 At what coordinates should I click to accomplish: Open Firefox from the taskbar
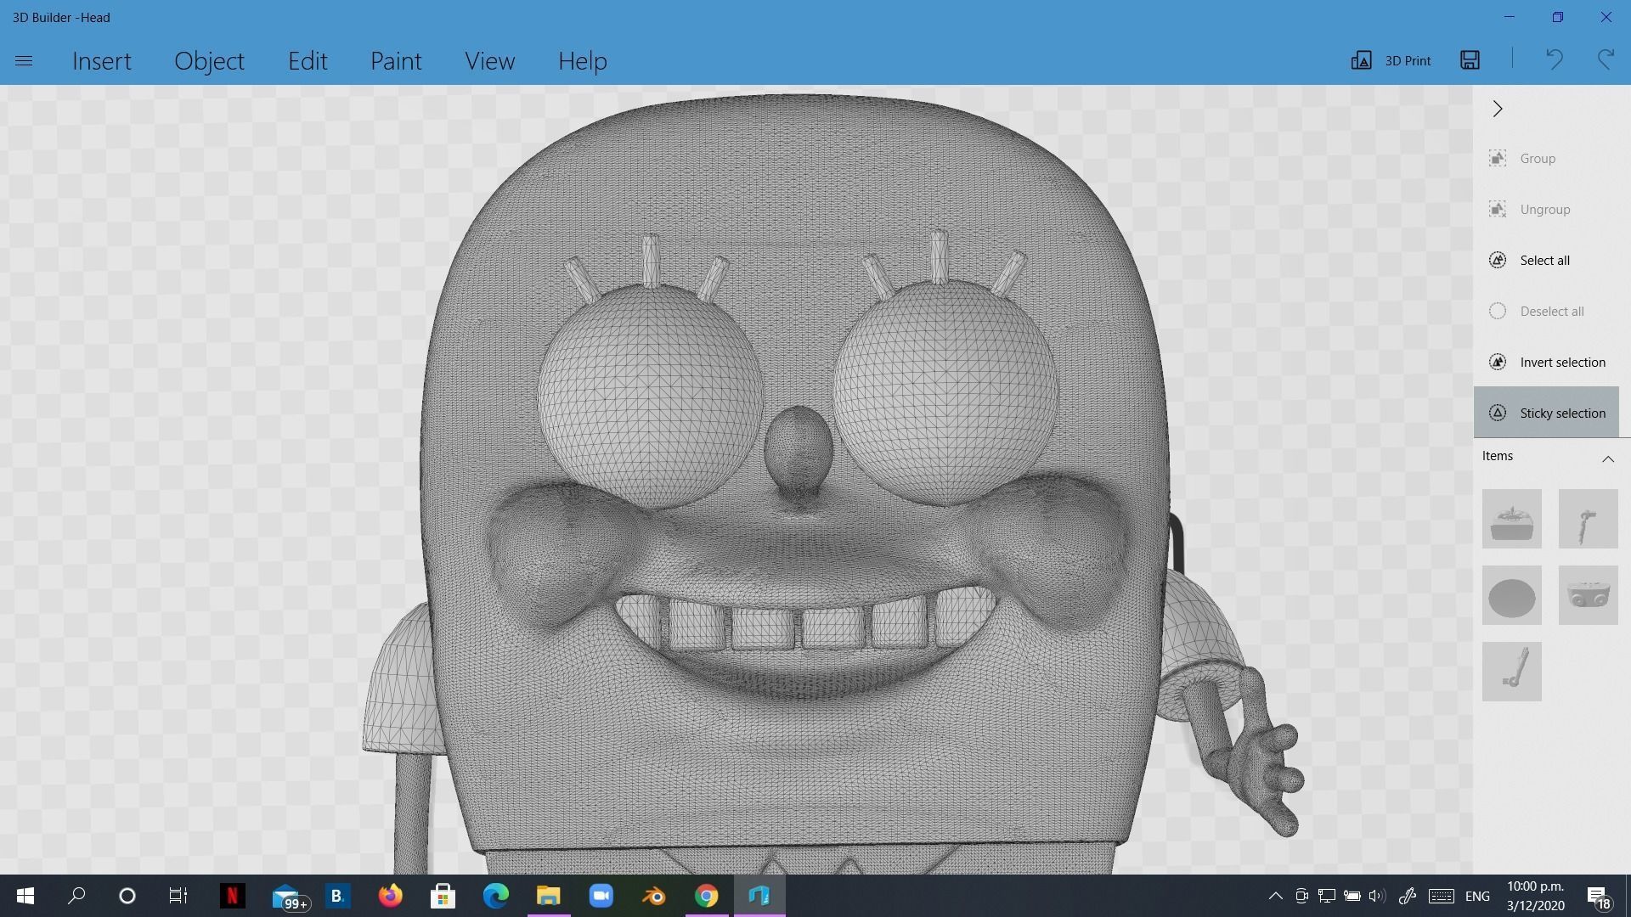[x=390, y=896]
